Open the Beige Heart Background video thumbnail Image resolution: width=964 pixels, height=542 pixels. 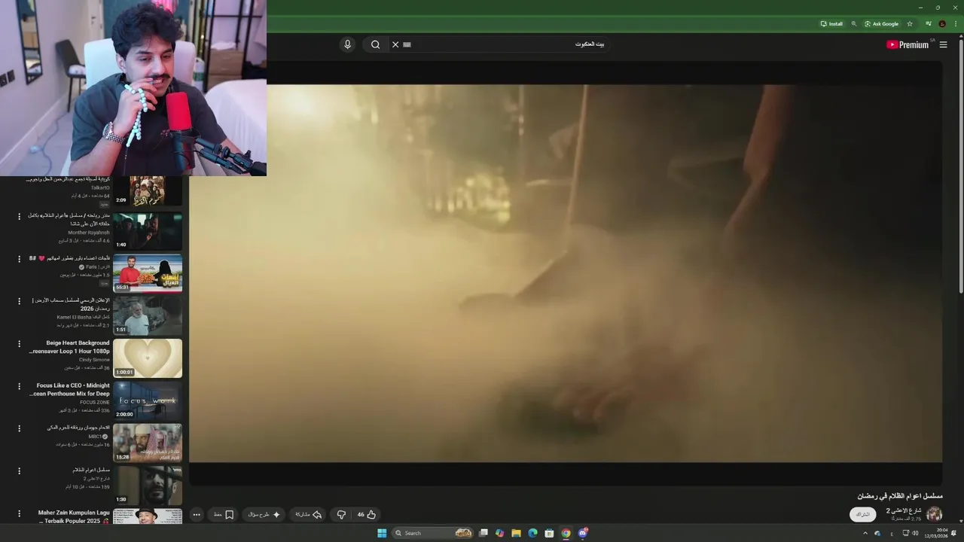[x=148, y=358]
